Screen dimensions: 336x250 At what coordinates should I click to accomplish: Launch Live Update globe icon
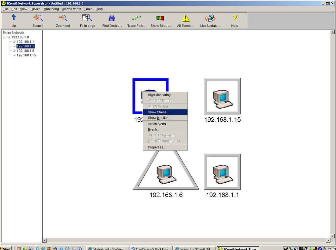click(x=210, y=18)
